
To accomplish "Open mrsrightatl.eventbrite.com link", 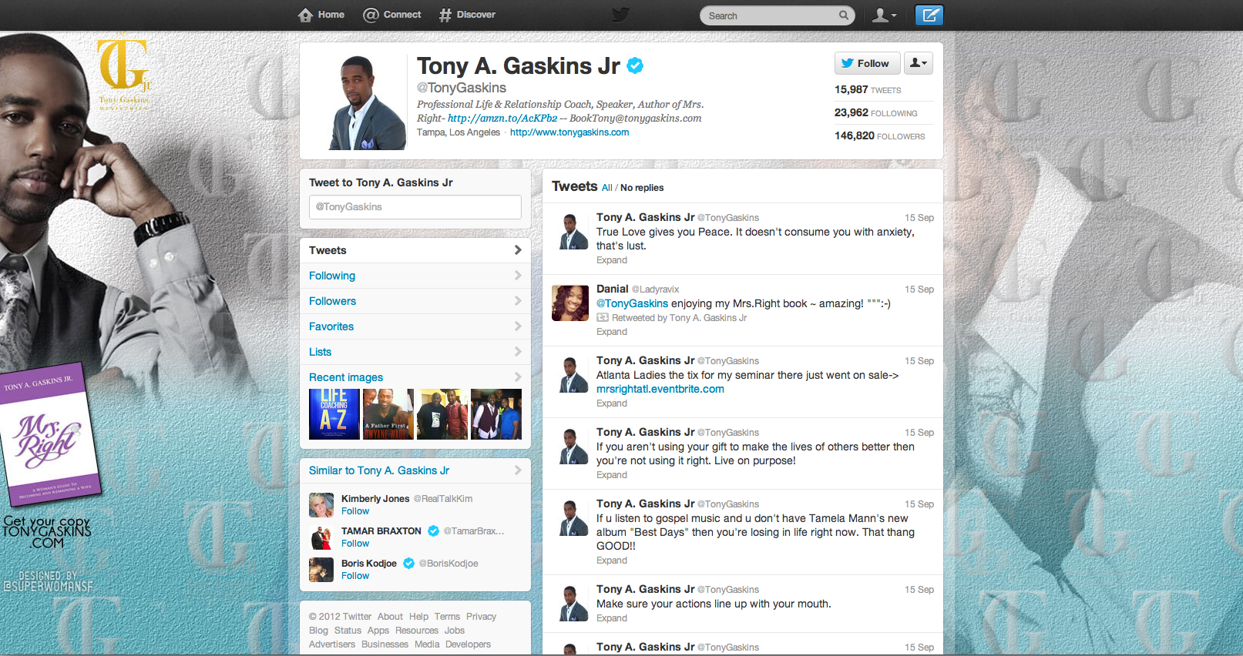I will [x=660, y=390].
